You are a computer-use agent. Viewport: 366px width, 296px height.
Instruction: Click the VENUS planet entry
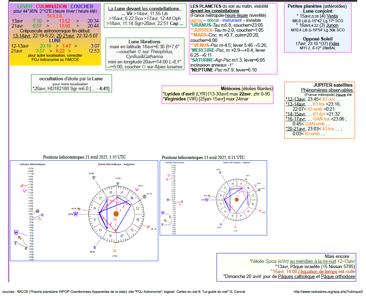[229, 45]
